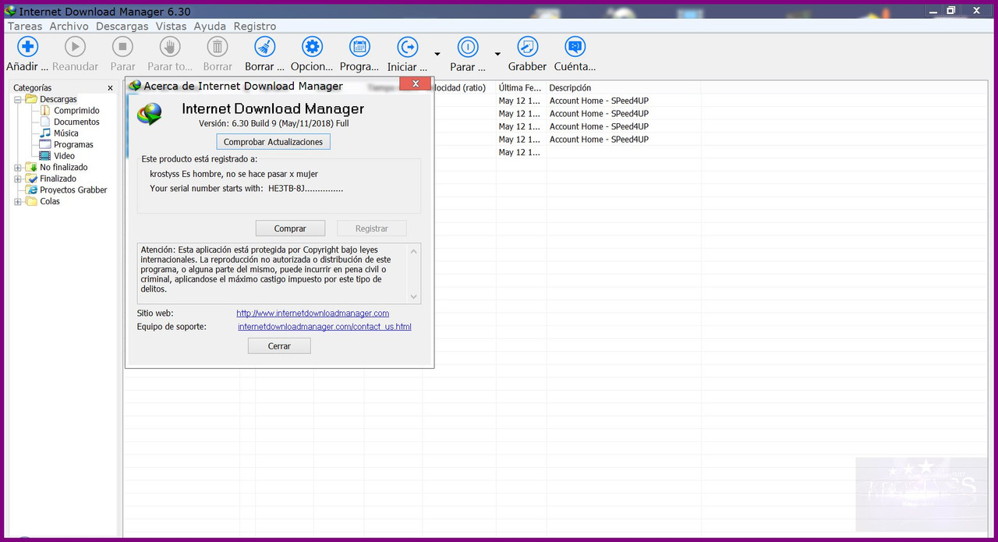Collapse the Descargas category tree
The image size is (998, 542).
(18, 100)
